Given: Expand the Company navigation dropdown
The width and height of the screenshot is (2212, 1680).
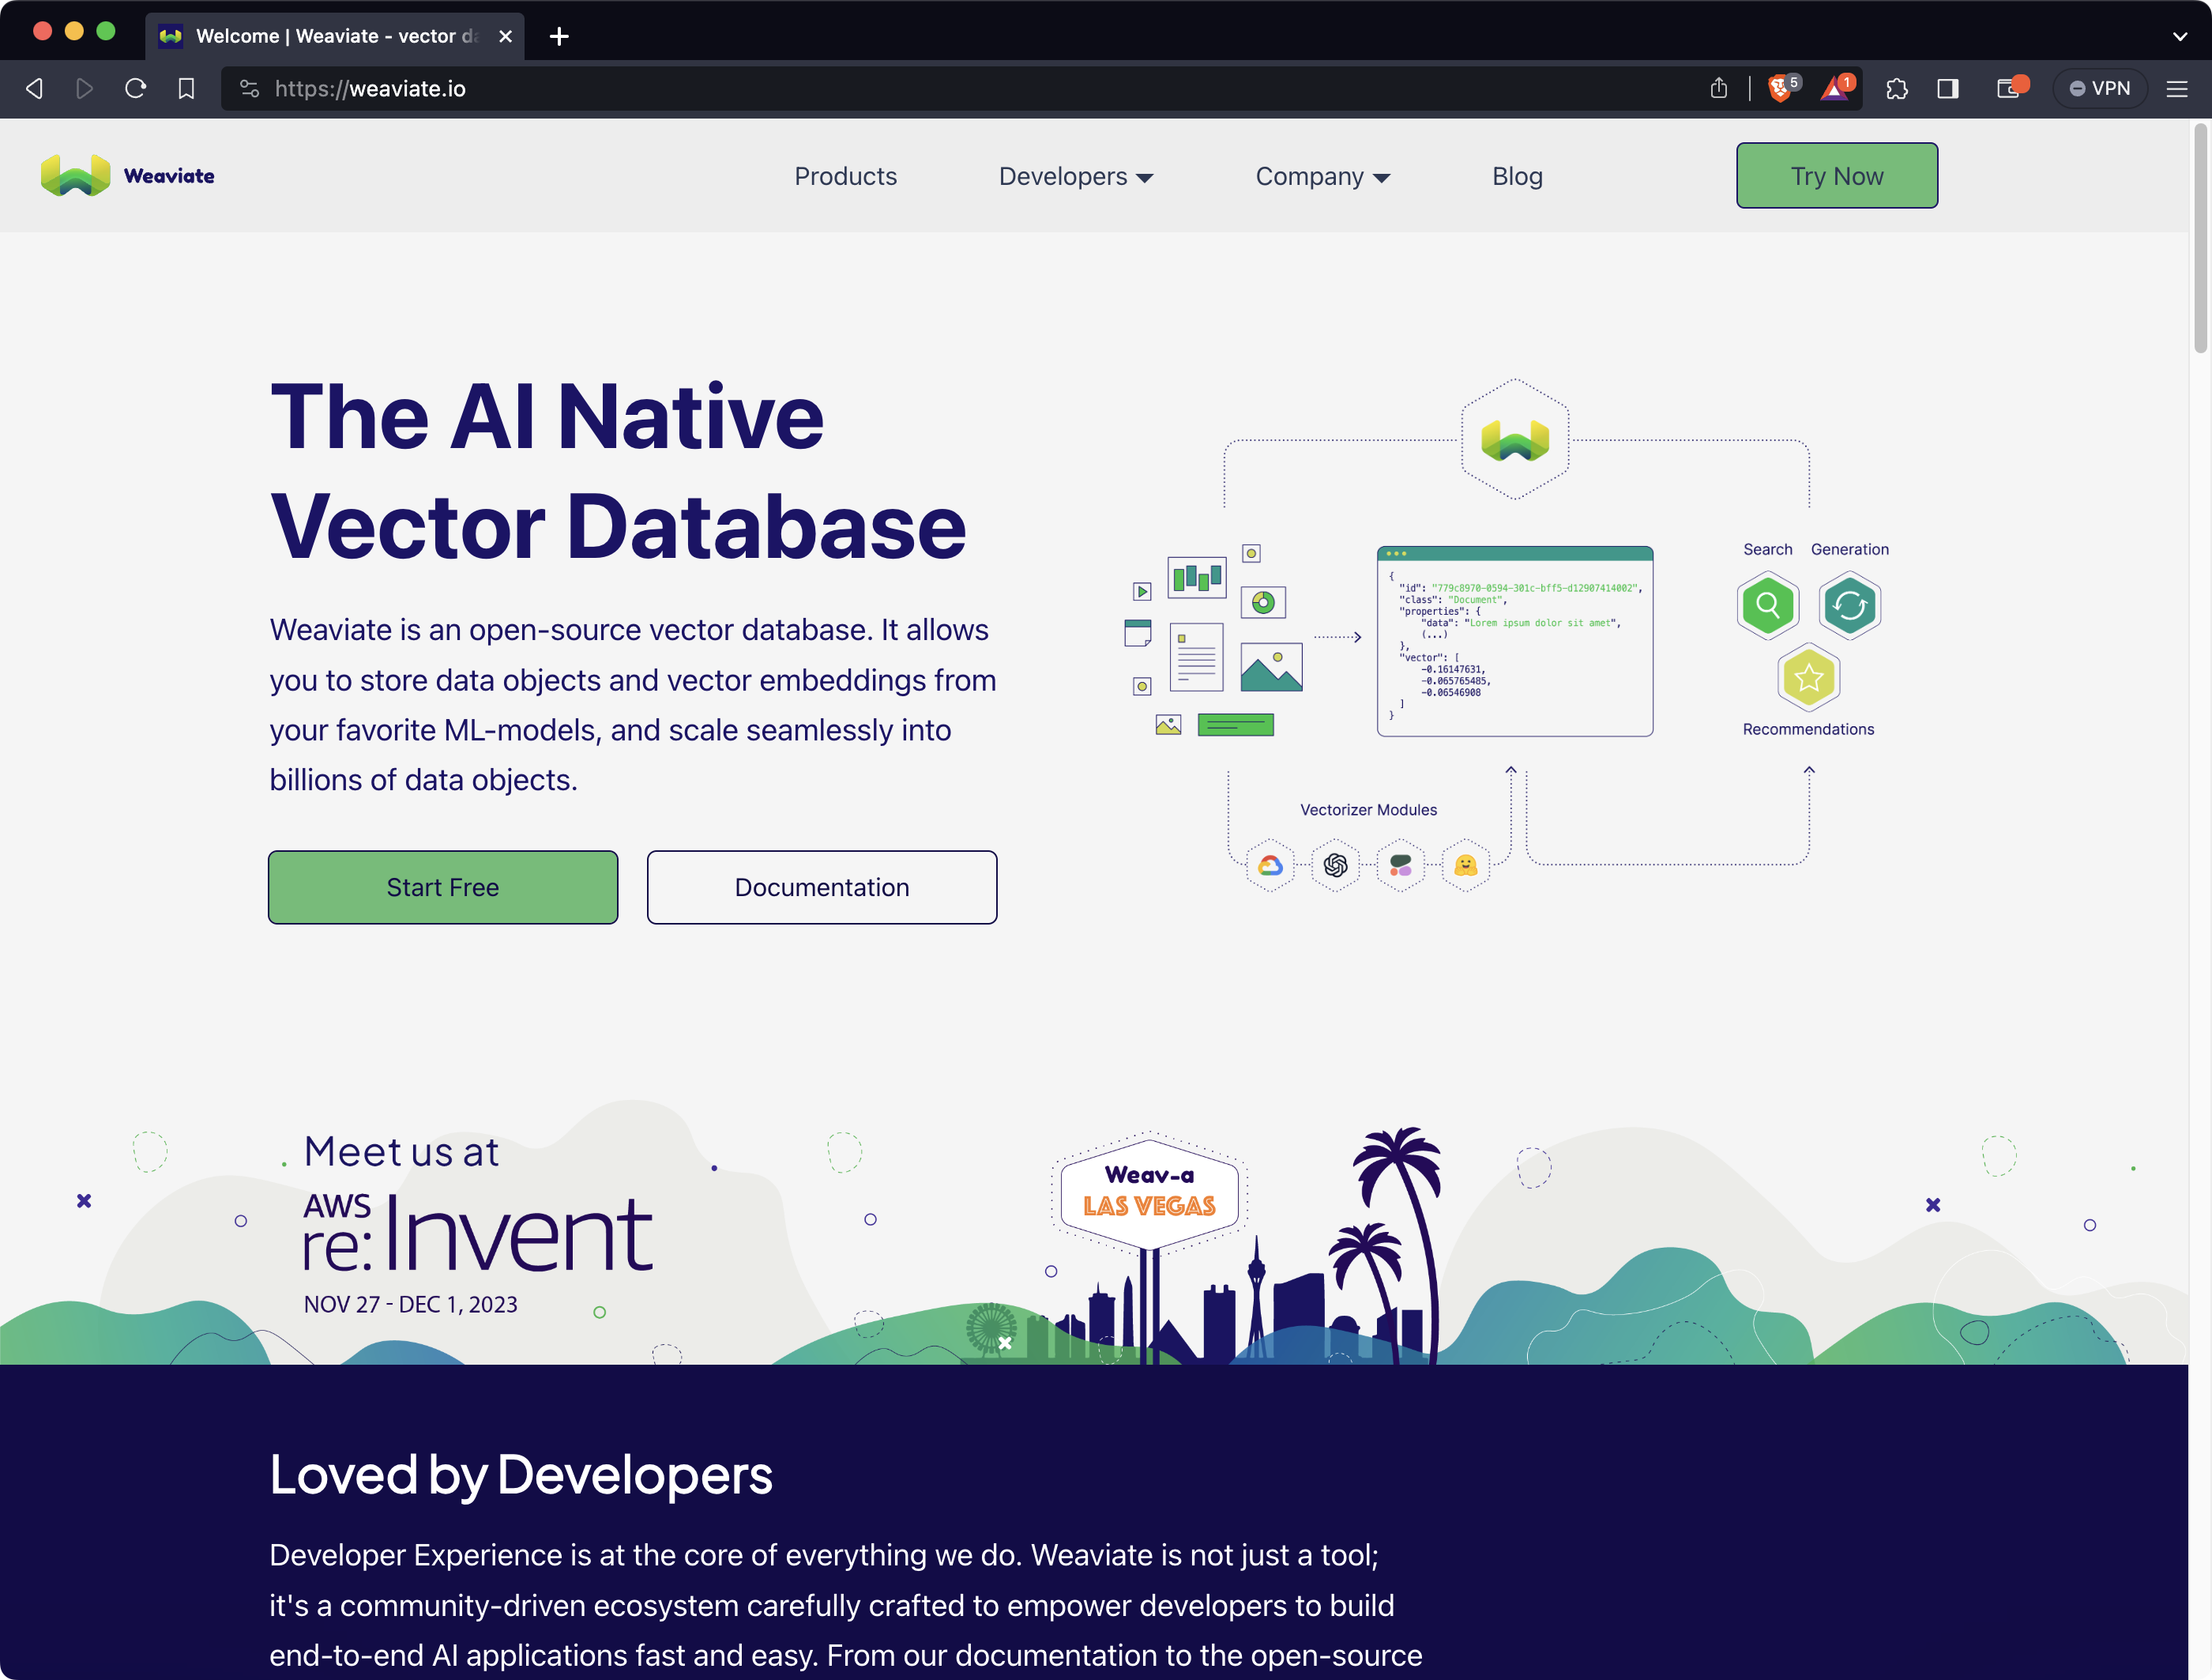Looking at the screenshot, I should click(x=1322, y=176).
